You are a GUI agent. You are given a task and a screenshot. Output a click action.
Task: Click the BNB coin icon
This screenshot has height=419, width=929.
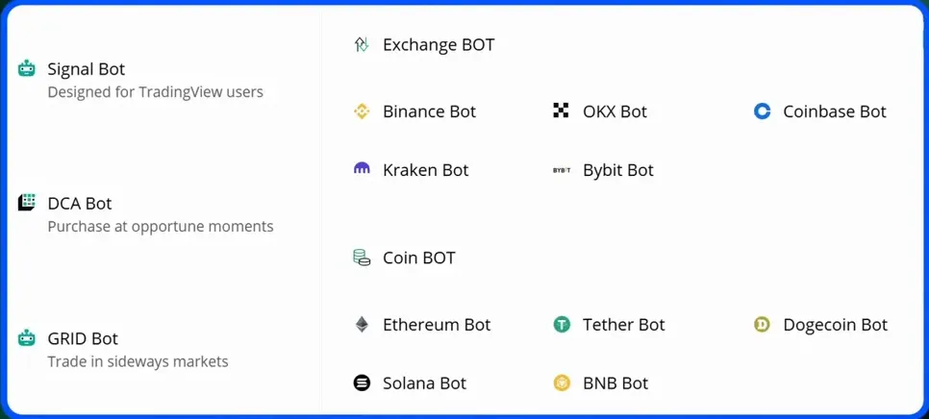pos(562,382)
